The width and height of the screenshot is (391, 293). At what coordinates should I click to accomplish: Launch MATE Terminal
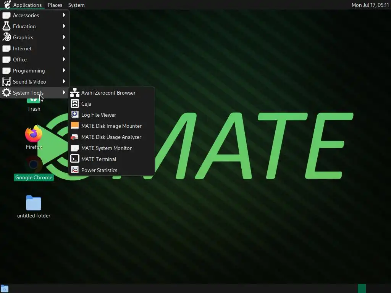pyautogui.click(x=111, y=159)
